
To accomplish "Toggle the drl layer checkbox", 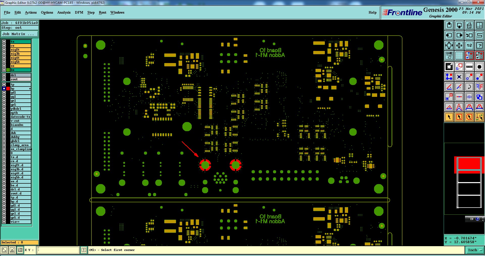I will 4,75.
